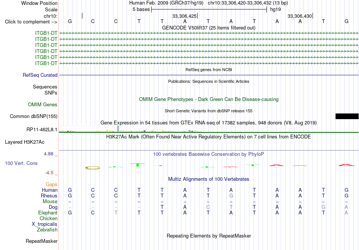This screenshot has height=250, width=359.
Task: Click the olive C logo in conservation track
Action: tap(93, 168)
